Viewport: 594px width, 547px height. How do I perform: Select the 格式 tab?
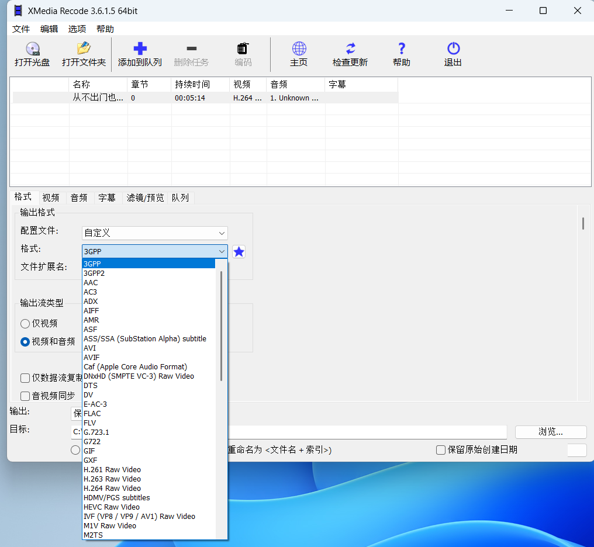click(x=23, y=197)
